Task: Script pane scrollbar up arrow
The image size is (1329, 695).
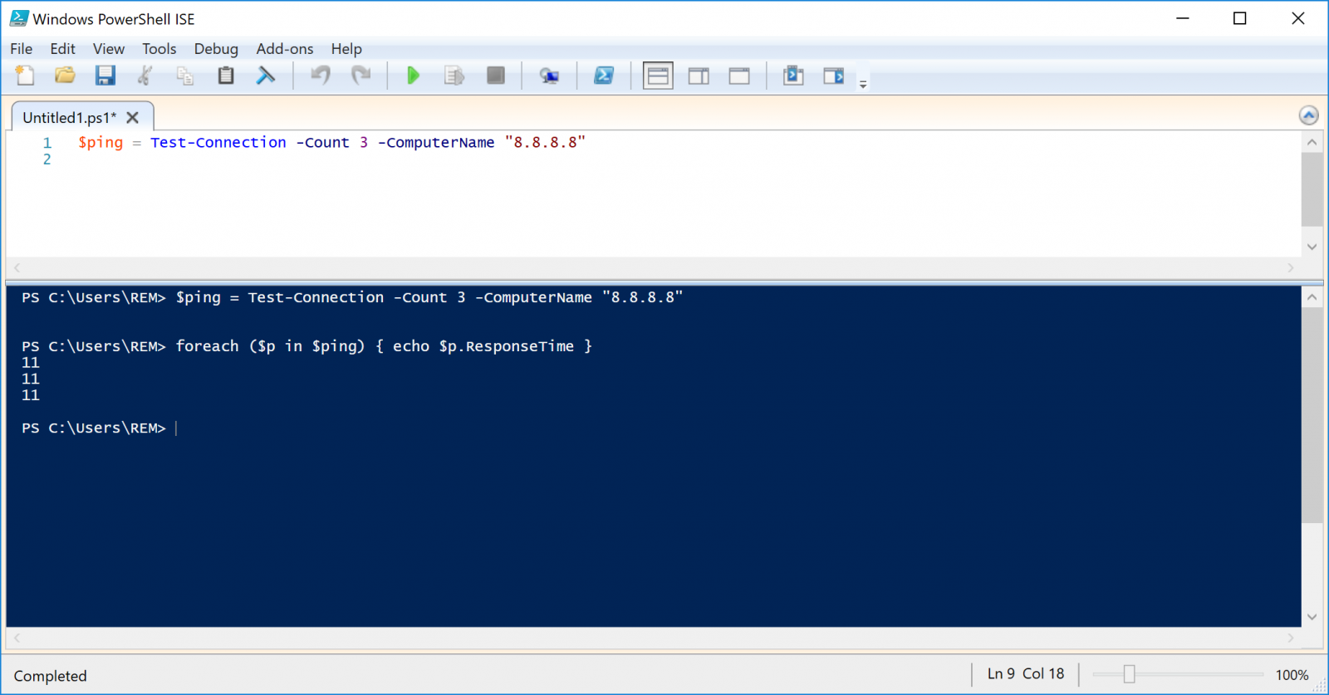Action: click(1312, 142)
